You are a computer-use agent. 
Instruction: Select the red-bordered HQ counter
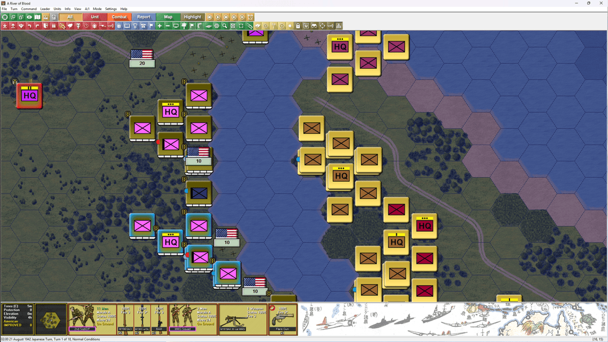click(29, 95)
